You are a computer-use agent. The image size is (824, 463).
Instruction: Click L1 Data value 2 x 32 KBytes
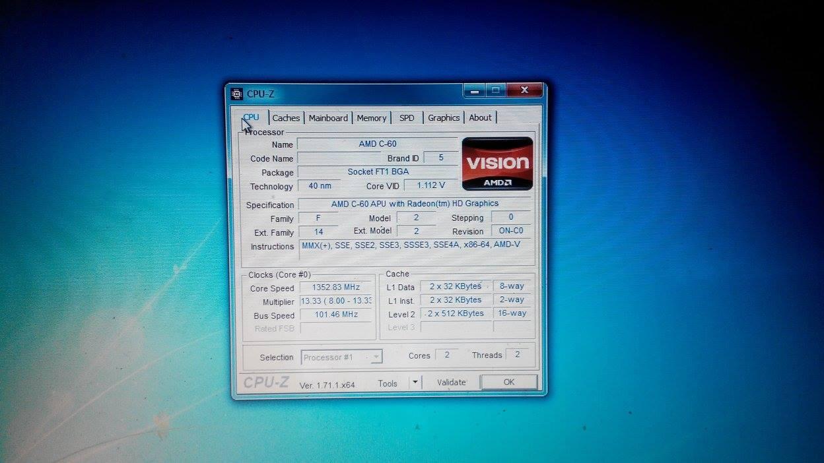456,286
